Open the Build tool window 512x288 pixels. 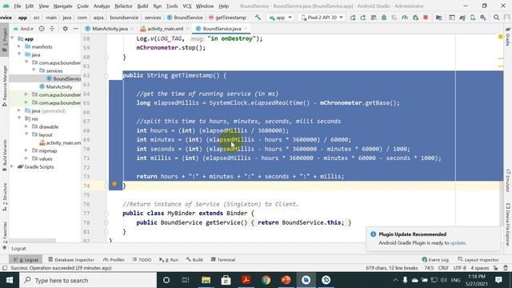point(194,260)
